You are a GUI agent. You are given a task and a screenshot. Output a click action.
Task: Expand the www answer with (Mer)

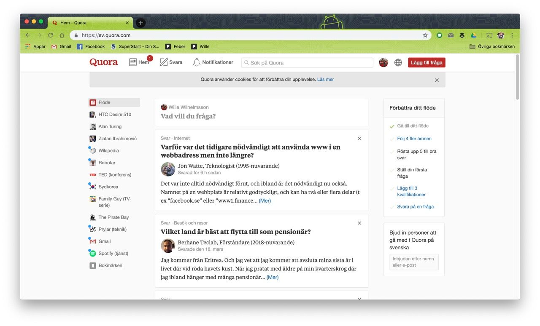coord(265,201)
